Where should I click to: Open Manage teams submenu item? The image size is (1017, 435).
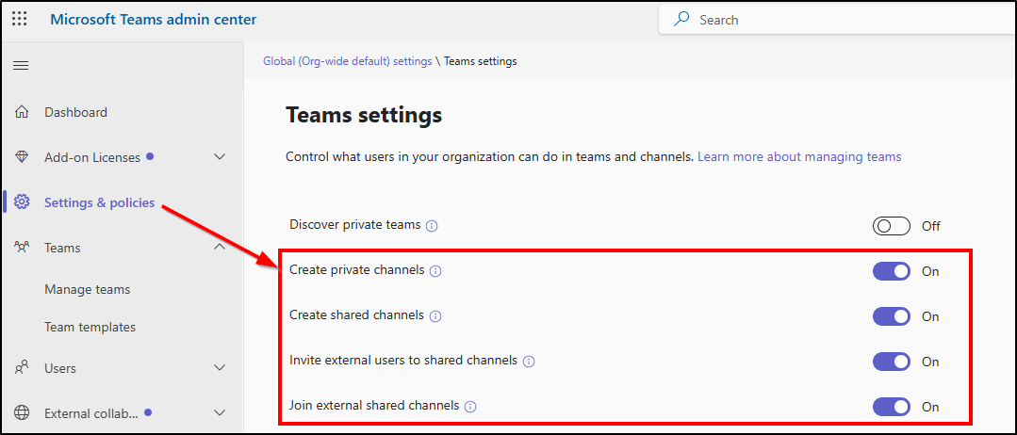point(87,289)
